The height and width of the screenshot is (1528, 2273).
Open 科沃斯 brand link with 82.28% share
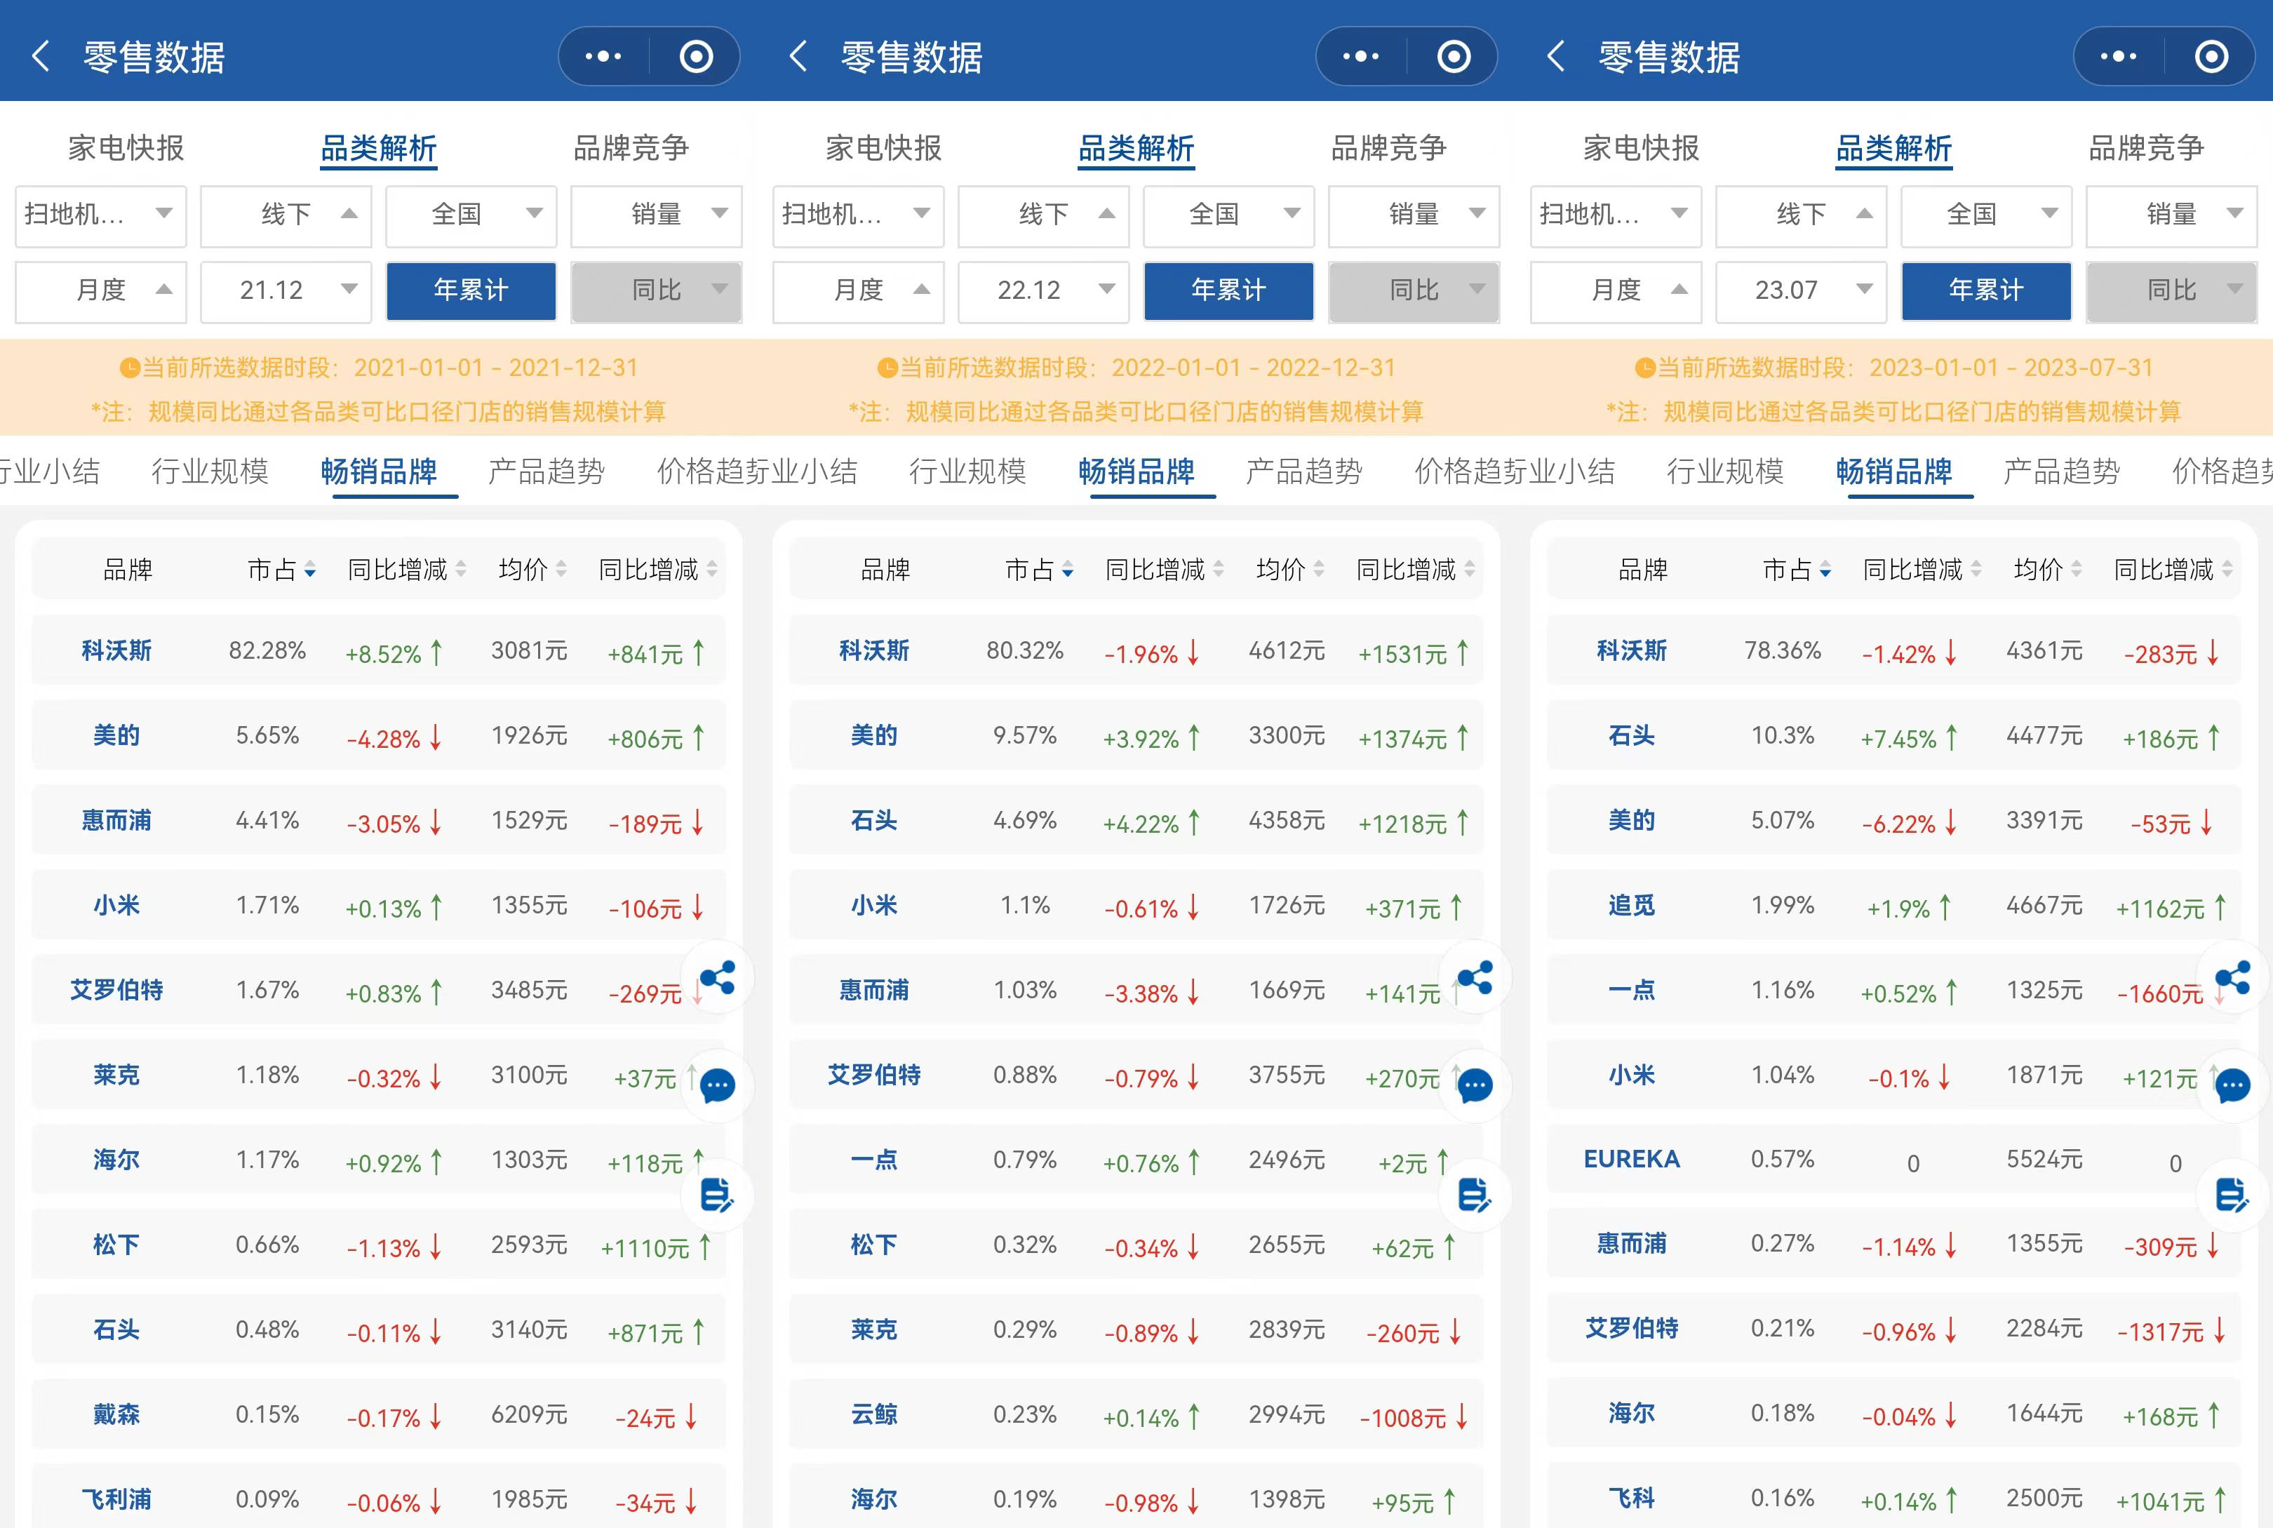point(116,651)
